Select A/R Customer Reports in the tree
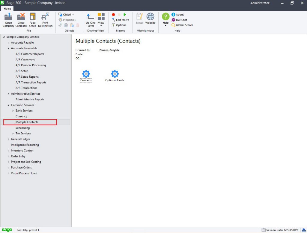307x233 pixels. (x=30, y=54)
